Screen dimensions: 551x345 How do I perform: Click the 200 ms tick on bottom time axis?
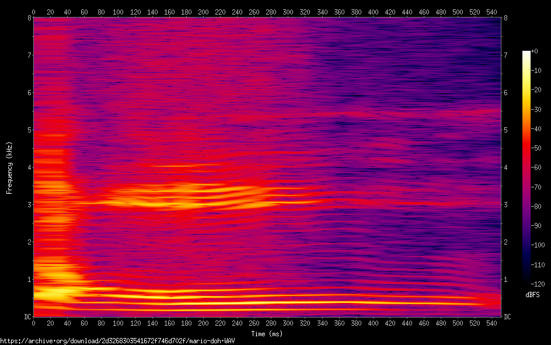tap(203, 323)
